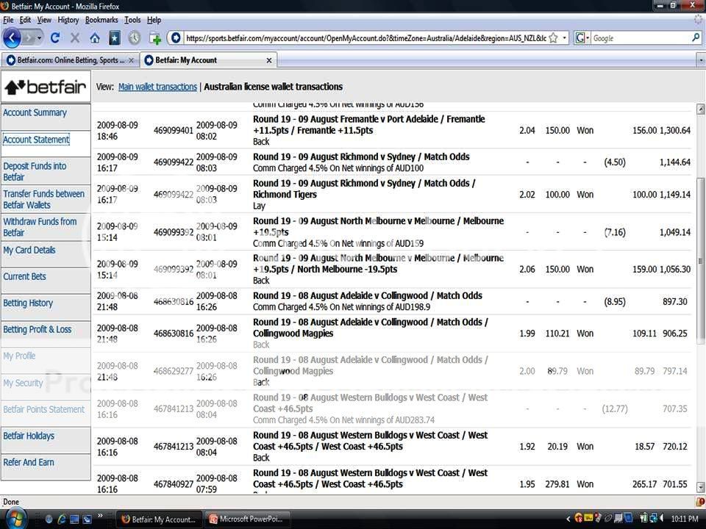This screenshot has height=529, width=706.
Task: Open the Google search engine selector
Action: (x=582, y=37)
